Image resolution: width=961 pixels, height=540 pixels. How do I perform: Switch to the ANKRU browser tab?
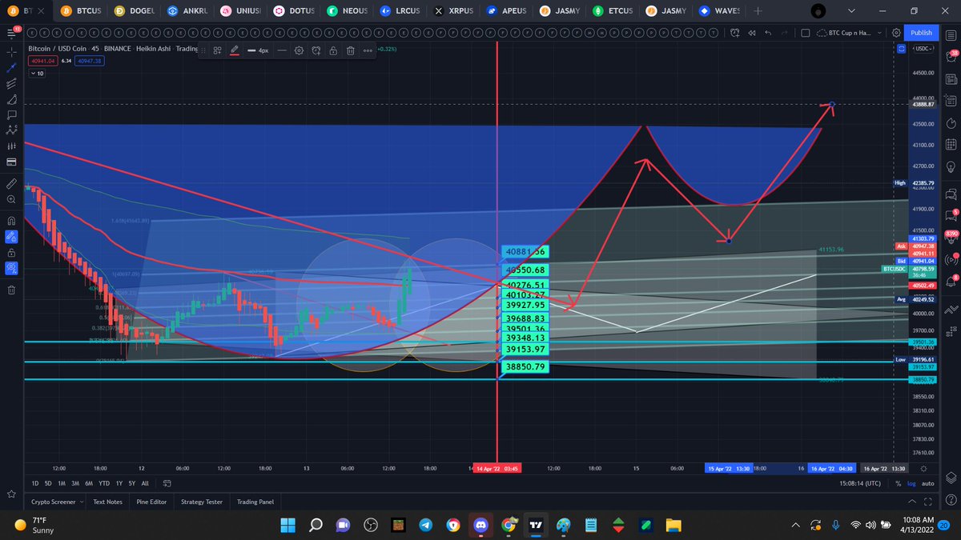pyautogui.click(x=187, y=11)
